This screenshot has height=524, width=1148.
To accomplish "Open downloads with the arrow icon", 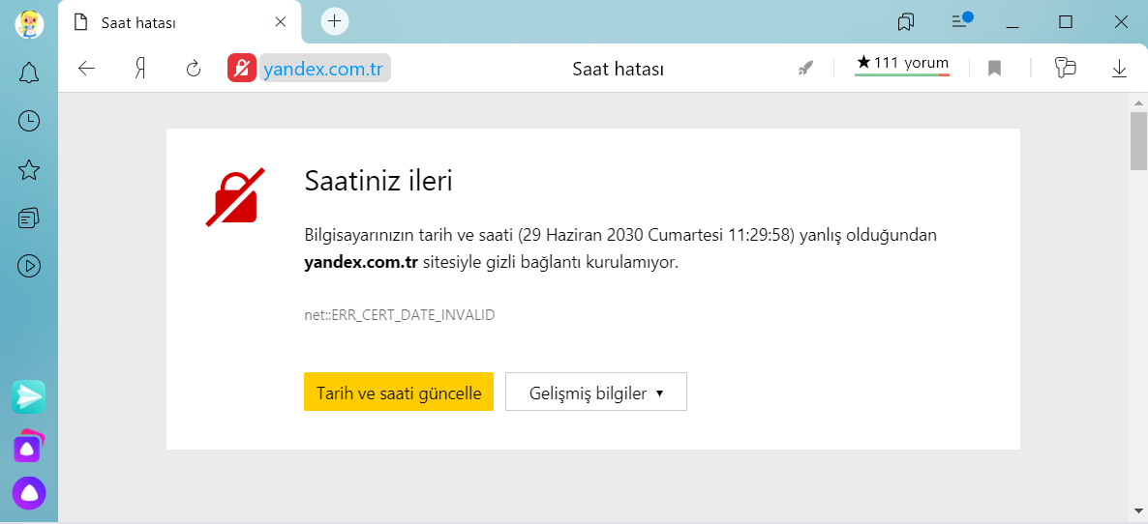I will [x=1119, y=69].
